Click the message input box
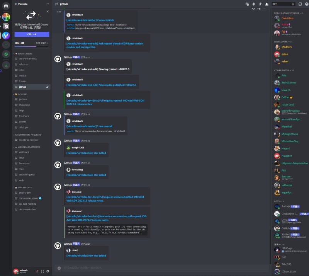This screenshot has width=309, height=276. 161,268
